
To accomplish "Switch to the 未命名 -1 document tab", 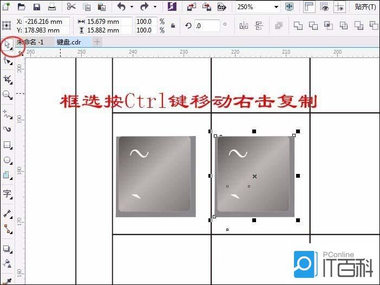I will click(x=30, y=42).
